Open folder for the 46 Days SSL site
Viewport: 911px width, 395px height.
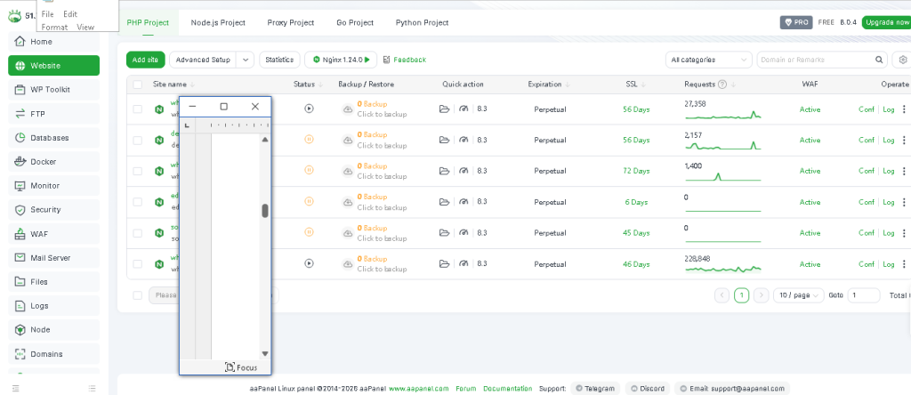tap(445, 263)
